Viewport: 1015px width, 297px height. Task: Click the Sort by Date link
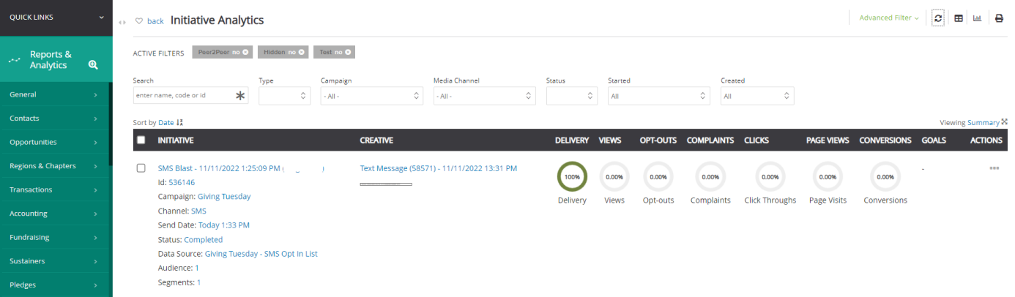point(166,123)
